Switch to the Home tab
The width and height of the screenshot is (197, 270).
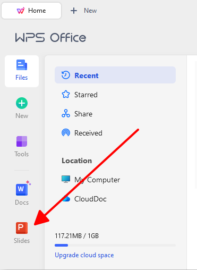point(31,11)
